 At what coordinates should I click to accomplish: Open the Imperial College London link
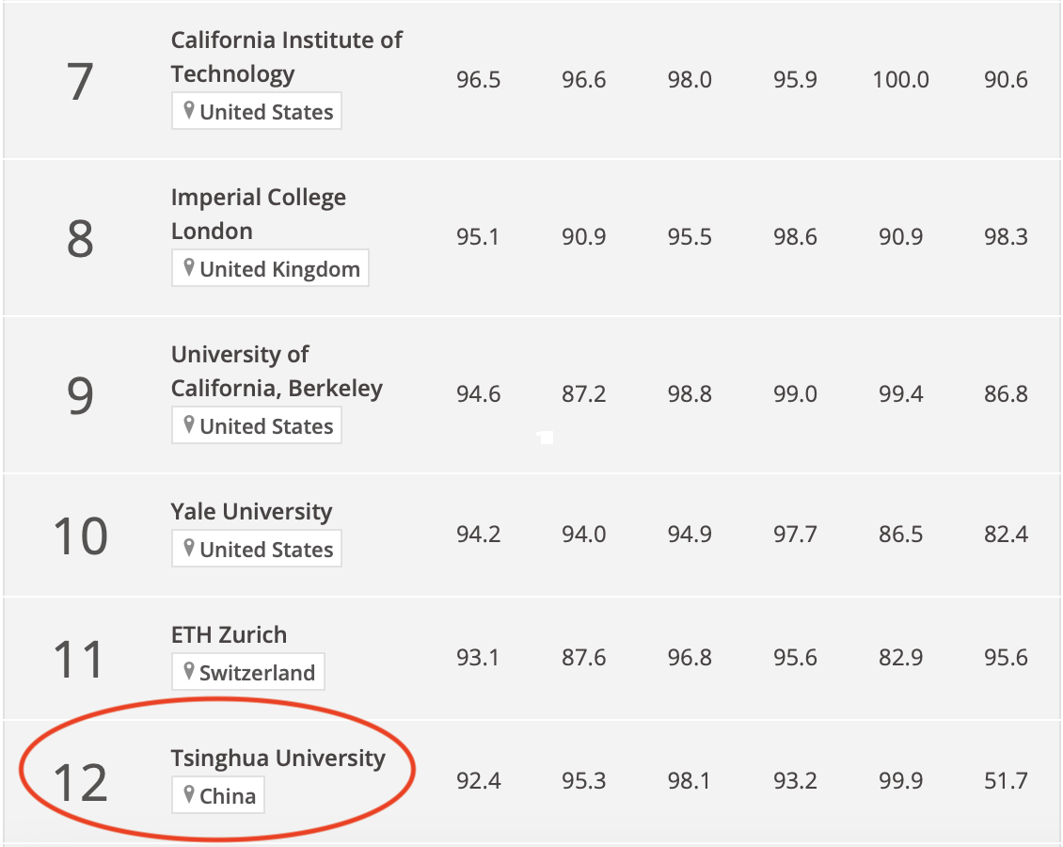tap(259, 215)
